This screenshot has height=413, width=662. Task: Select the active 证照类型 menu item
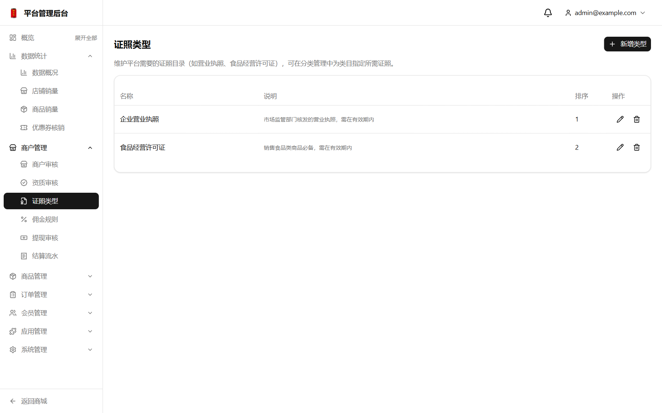pos(51,201)
